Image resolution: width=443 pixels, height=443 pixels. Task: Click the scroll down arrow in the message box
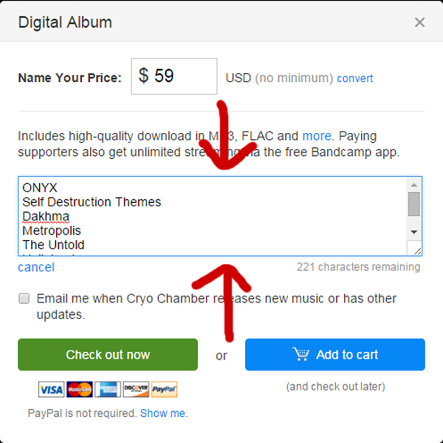click(x=414, y=232)
